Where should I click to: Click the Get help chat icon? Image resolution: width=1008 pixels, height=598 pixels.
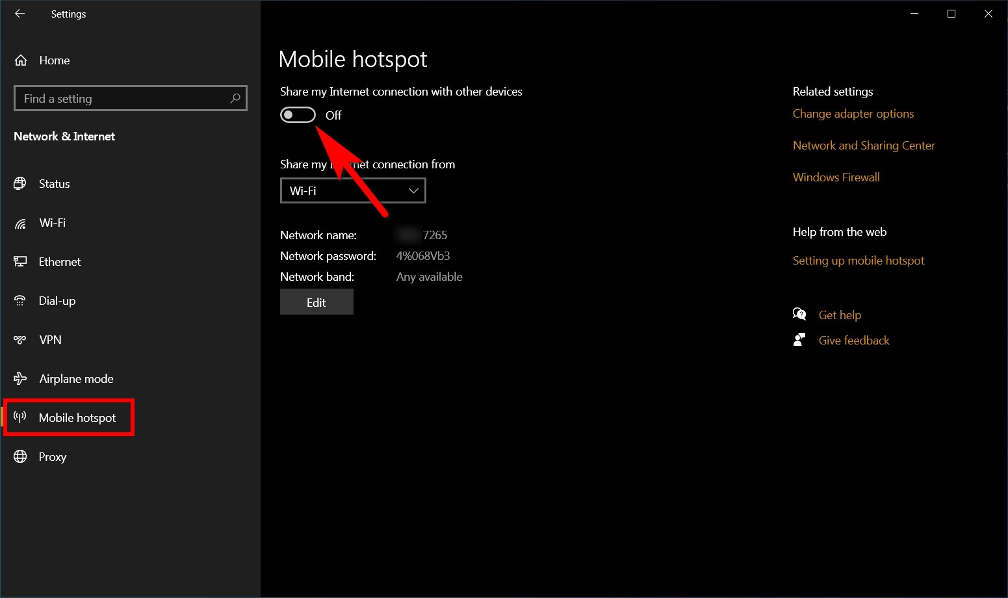click(x=799, y=315)
